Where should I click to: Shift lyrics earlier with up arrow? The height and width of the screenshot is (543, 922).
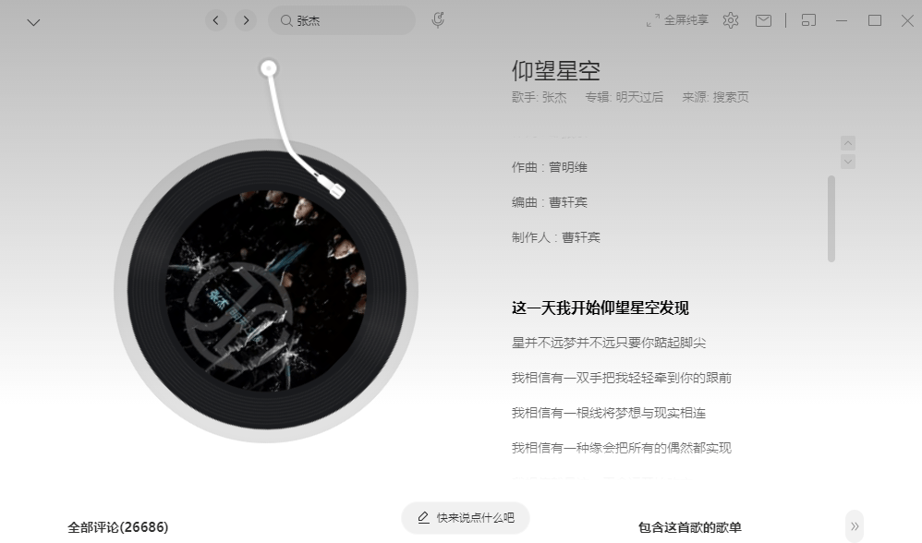click(848, 143)
